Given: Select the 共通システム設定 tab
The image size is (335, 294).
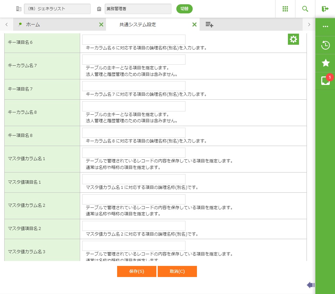Looking at the screenshot, I should pyautogui.click(x=137, y=24).
